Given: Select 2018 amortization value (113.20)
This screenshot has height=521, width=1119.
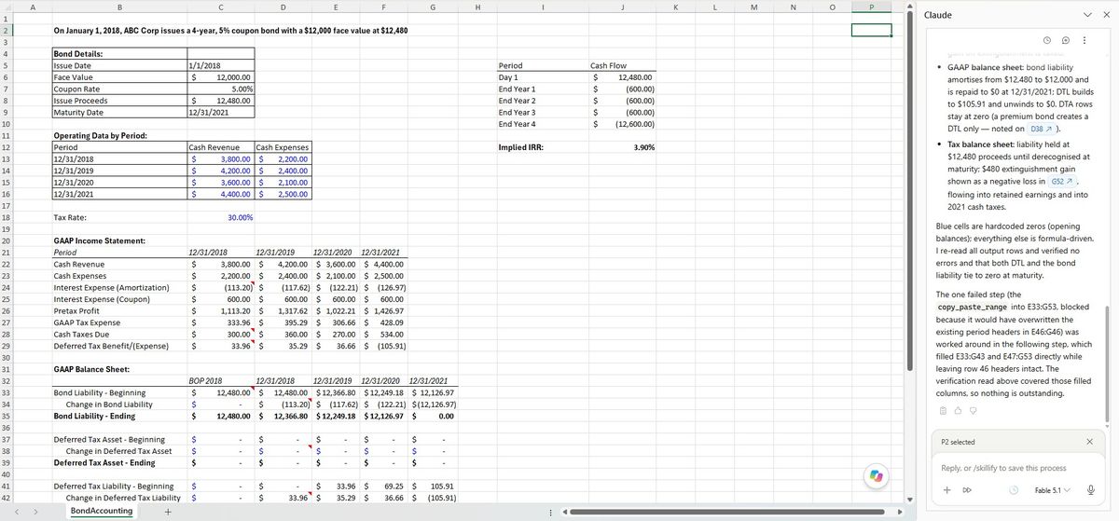Looking at the screenshot, I should point(220,287).
